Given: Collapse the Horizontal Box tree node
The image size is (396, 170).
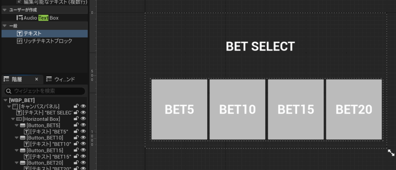Looking at the screenshot, I should point(12,119).
